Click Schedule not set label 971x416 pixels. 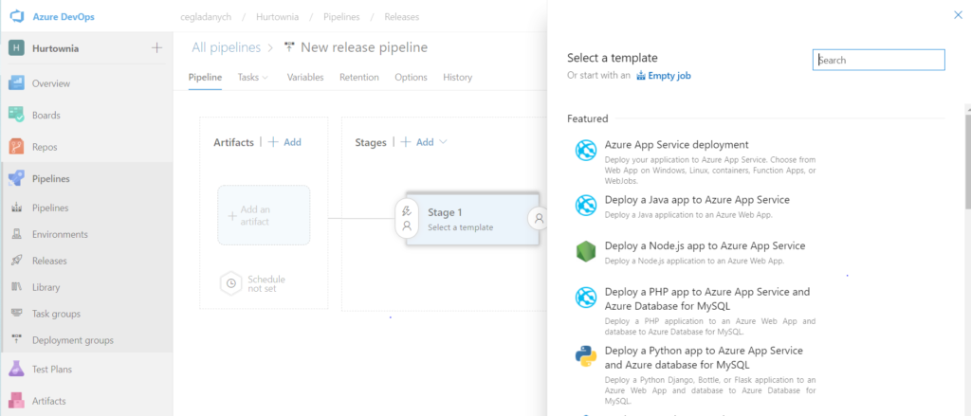pos(266,283)
